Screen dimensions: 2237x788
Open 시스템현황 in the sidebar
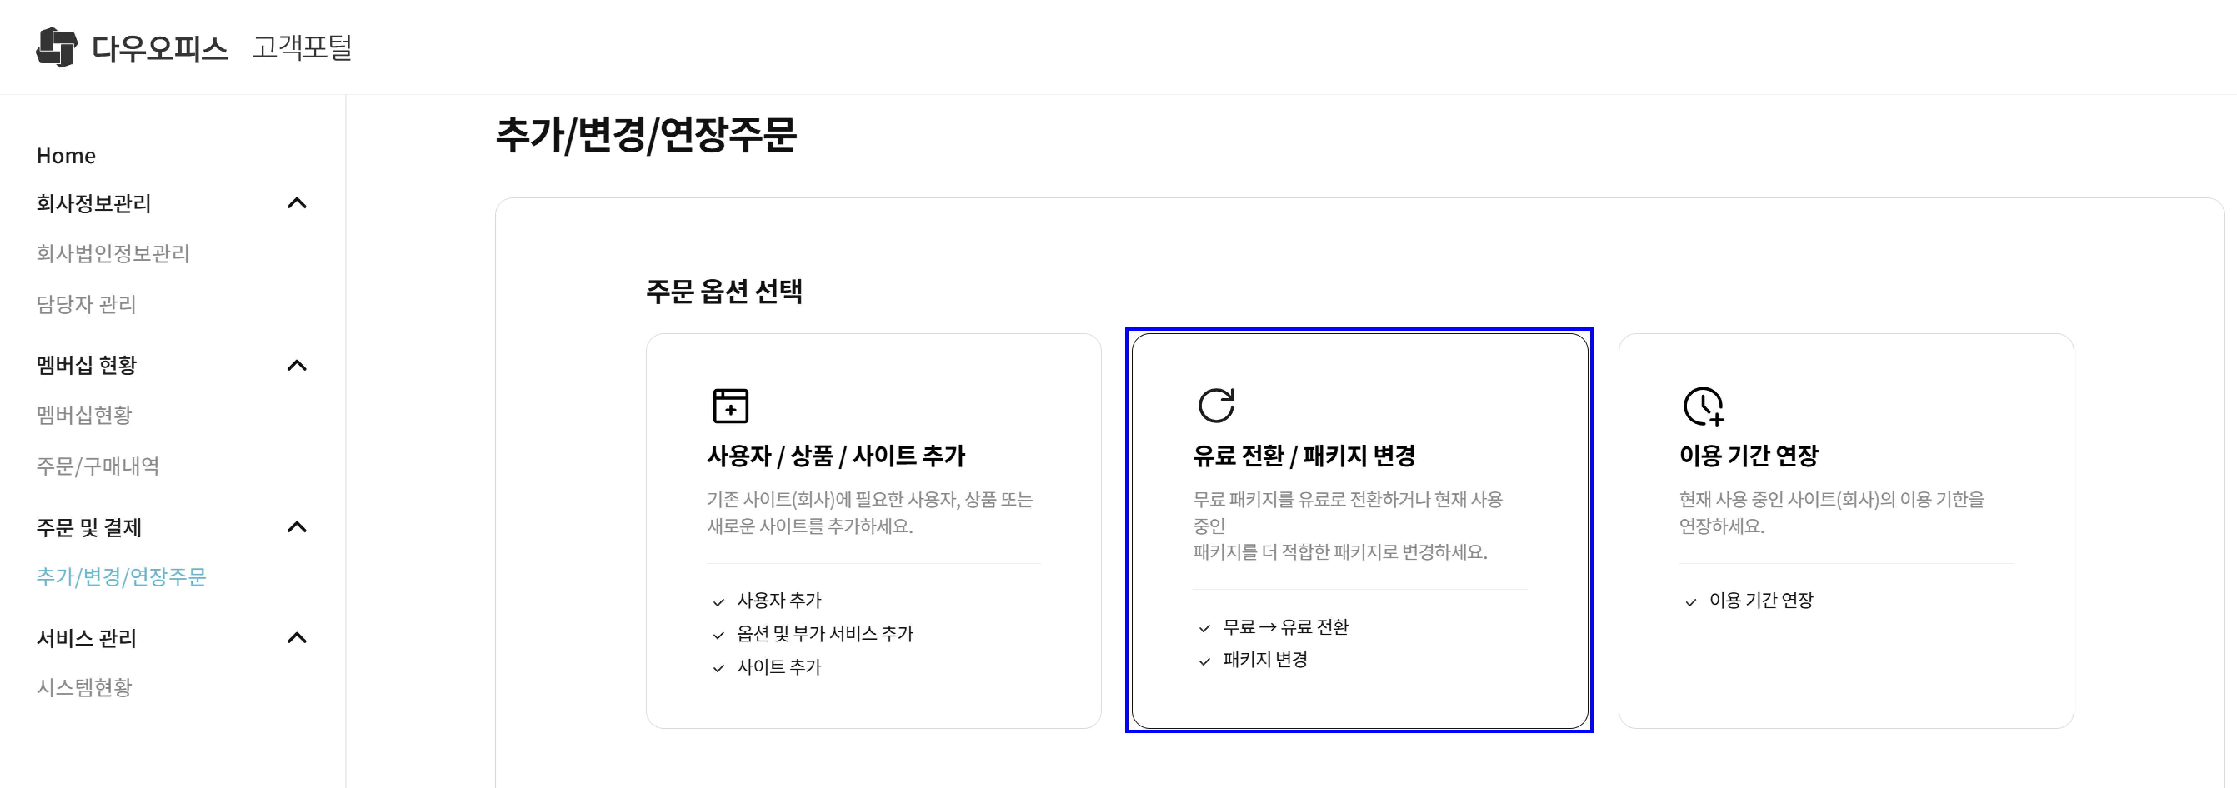coord(84,687)
